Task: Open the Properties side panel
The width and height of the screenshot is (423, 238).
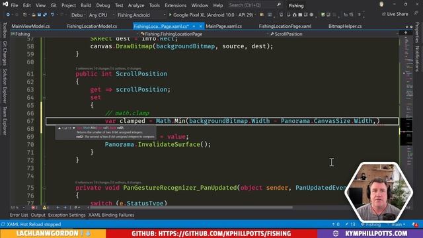Action: [417, 32]
